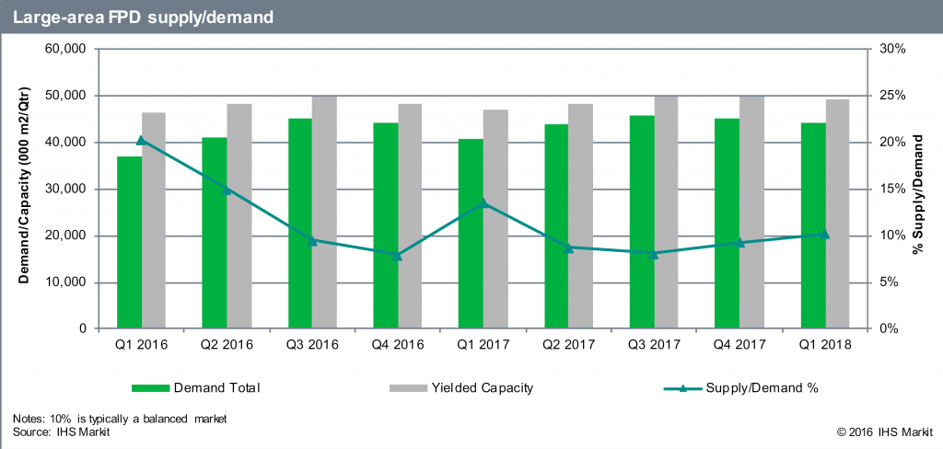Click the green Demand bar for Q4 2017
Screen dimensions: 943x449
[728, 224]
